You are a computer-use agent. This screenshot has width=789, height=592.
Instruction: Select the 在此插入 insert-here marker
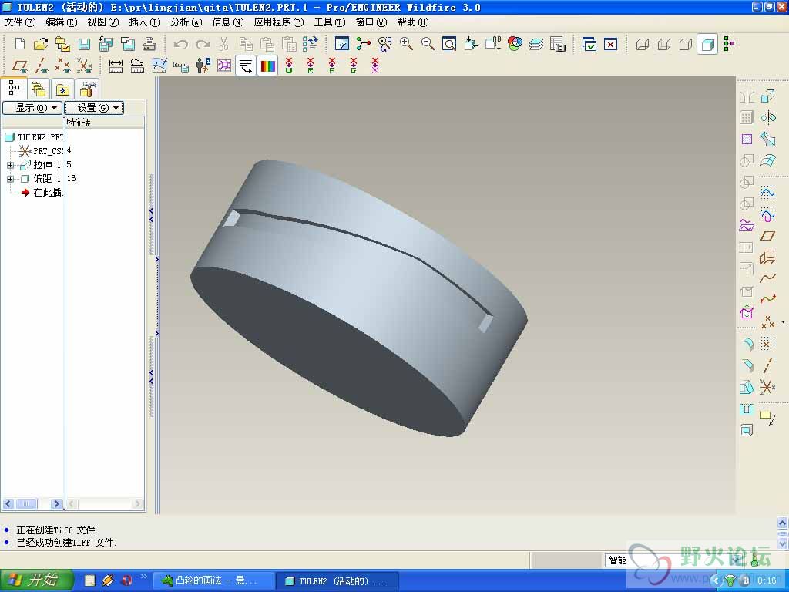point(42,192)
